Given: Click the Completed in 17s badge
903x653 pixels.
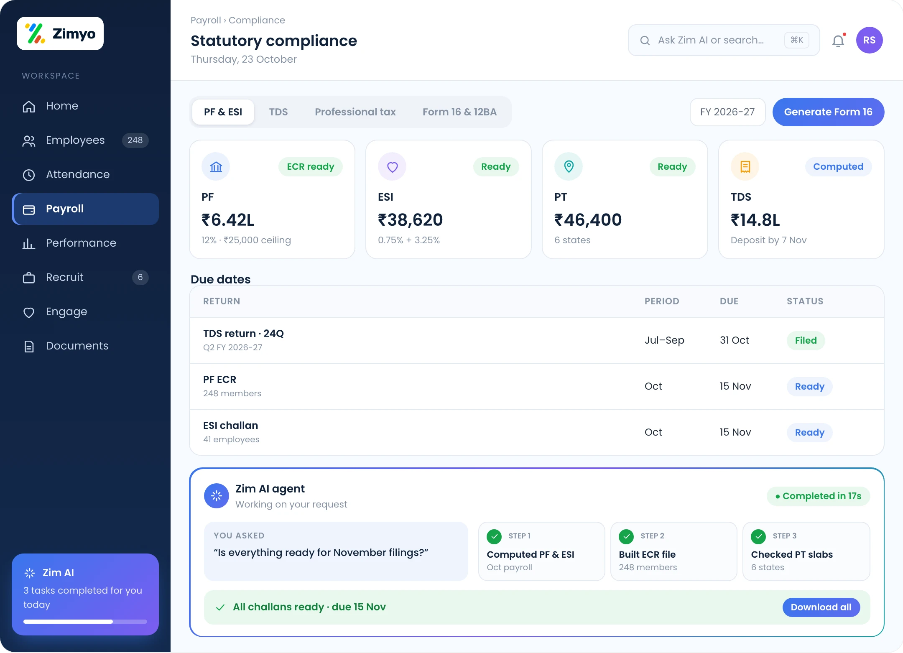Looking at the screenshot, I should (x=818, y=496).
